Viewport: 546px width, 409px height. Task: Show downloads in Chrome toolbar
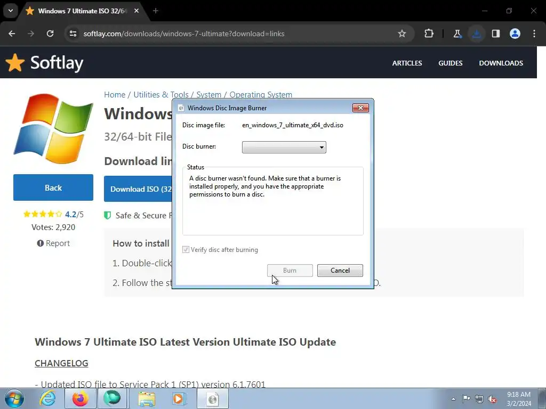pos(476,34)
